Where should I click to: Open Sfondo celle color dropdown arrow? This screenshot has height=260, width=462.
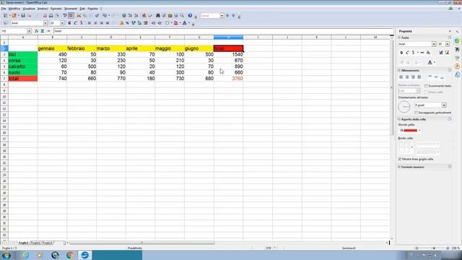pyautogui.click(x=419, y=131)
